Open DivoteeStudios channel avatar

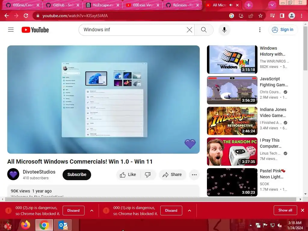pyautogui.click(x=13, y=174)
